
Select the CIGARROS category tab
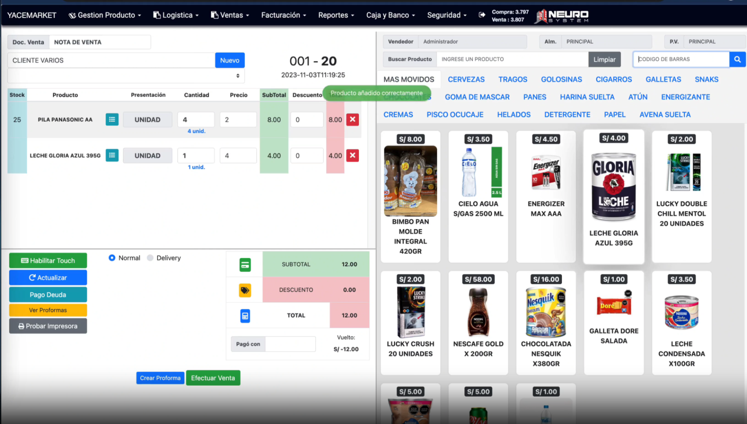[x=614, y=79]
